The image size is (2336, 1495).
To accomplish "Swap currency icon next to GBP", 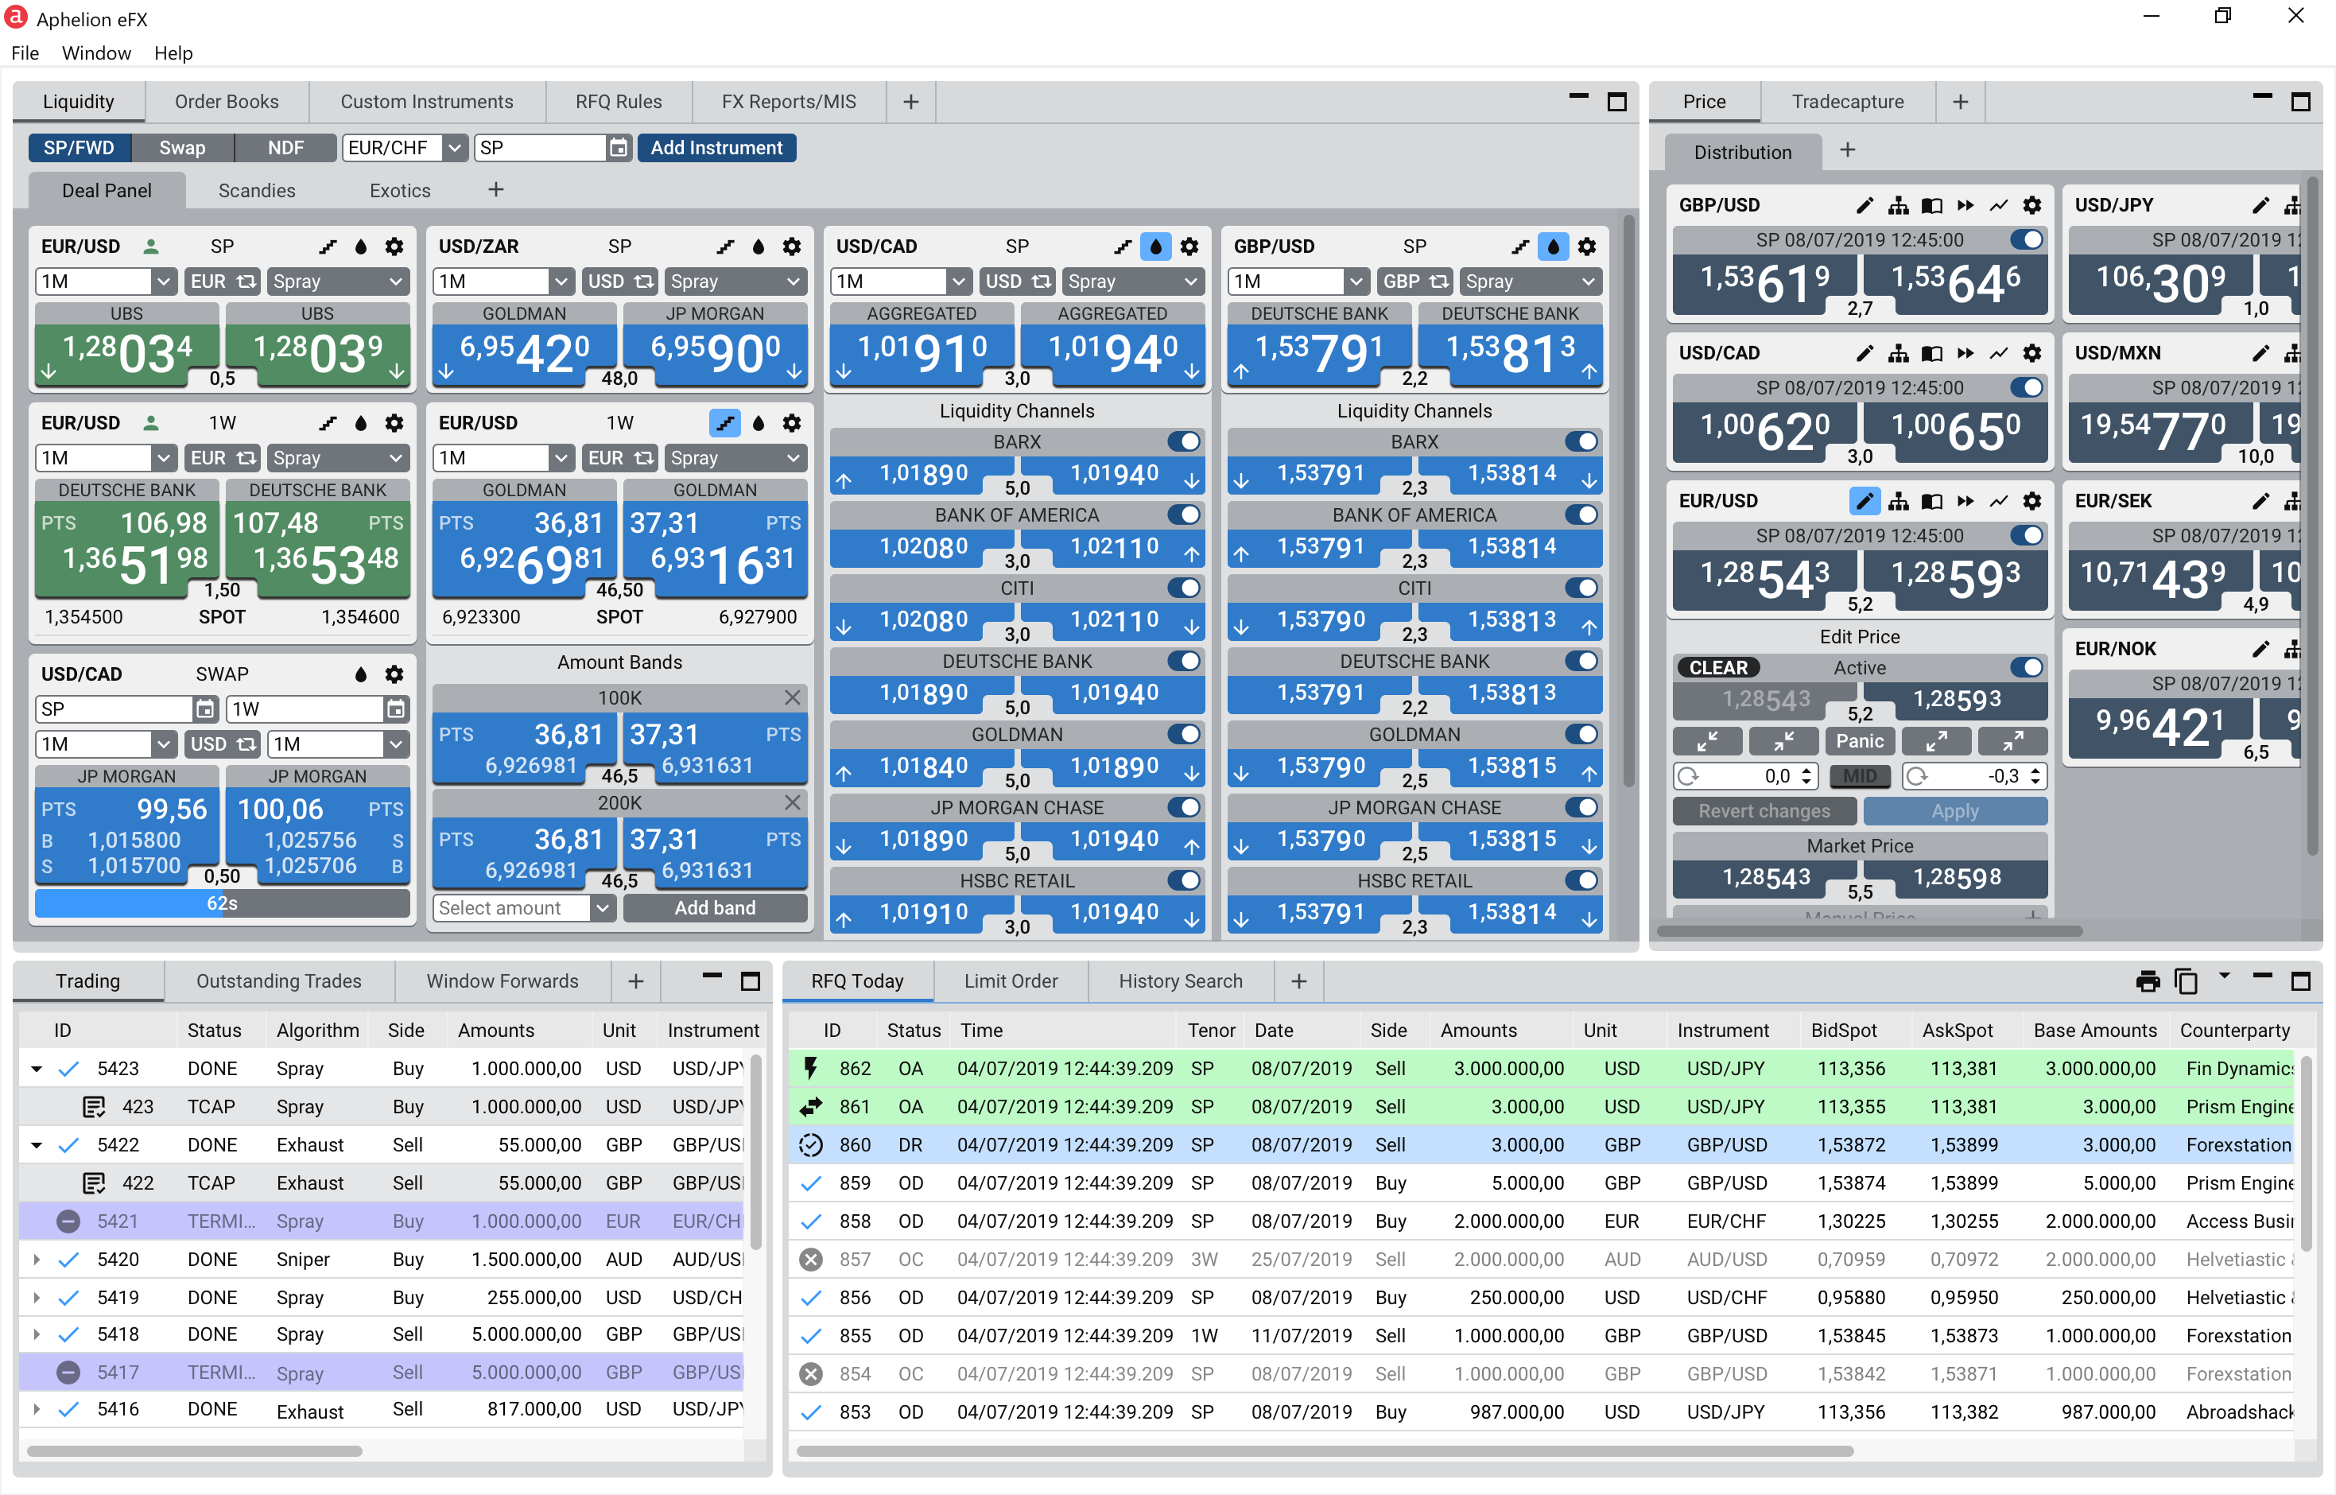I will [1438, 282].
